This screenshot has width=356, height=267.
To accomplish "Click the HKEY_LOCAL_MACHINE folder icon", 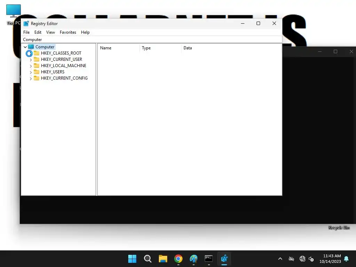I will [37, 66].
